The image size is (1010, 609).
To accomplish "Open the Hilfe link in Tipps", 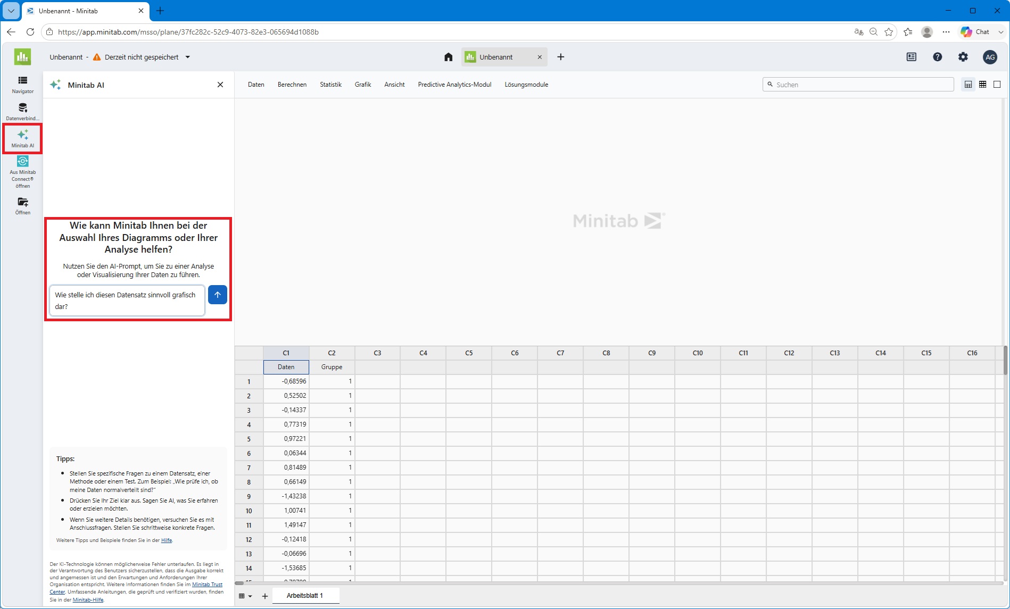I will click(167, 540).
